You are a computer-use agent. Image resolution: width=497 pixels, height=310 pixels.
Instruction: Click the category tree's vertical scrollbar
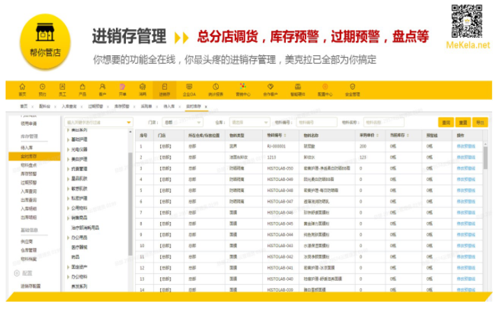(x=130, y=204)
